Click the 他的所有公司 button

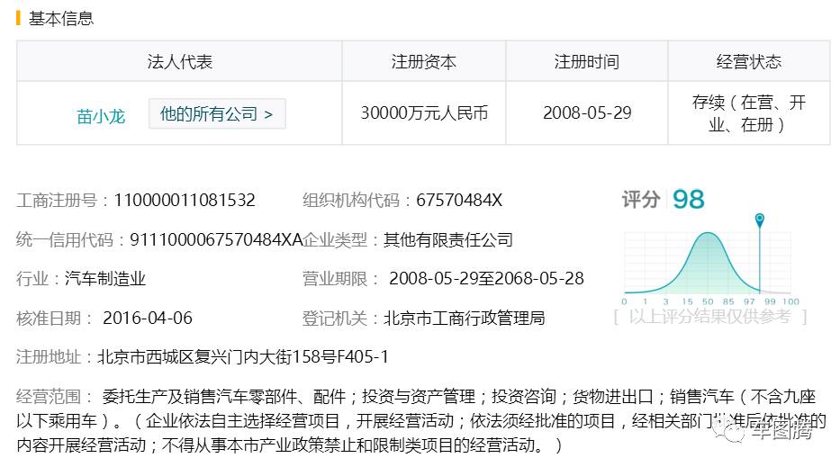tap(217, 113)
